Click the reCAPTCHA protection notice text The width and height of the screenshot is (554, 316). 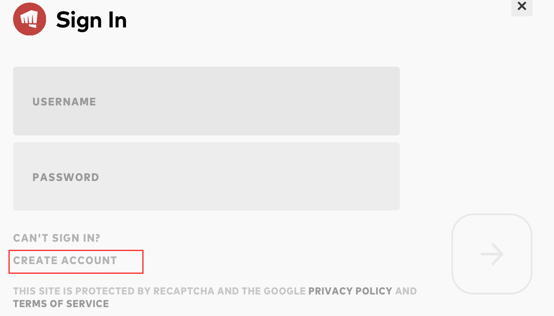[x=159, y=291]
